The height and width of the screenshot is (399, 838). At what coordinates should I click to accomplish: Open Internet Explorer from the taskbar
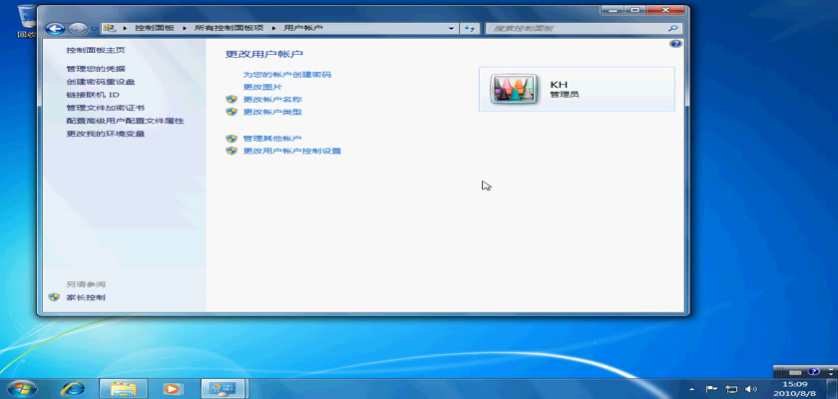(73, 388)
